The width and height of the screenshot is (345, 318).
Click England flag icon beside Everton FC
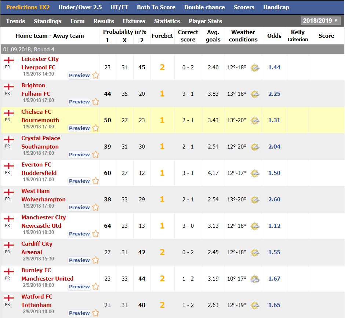(x=9, y=166)
